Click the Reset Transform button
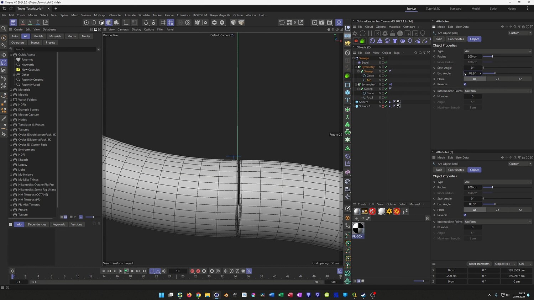The image size is (534, 300). (479, 264)
